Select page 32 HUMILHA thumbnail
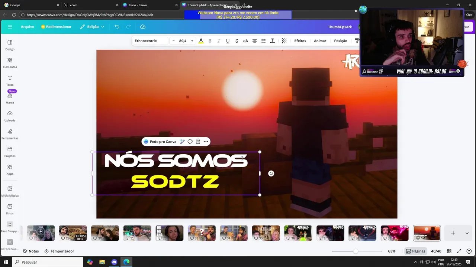The width and height of the screenshot is (476, 267). pyautogui.click(x=170, y=233)
